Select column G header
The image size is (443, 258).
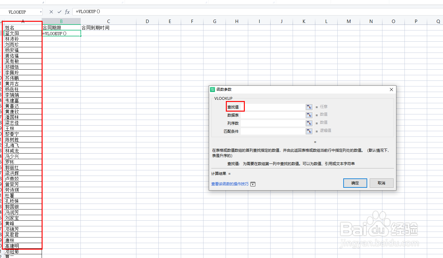click(x=214, y=21)
